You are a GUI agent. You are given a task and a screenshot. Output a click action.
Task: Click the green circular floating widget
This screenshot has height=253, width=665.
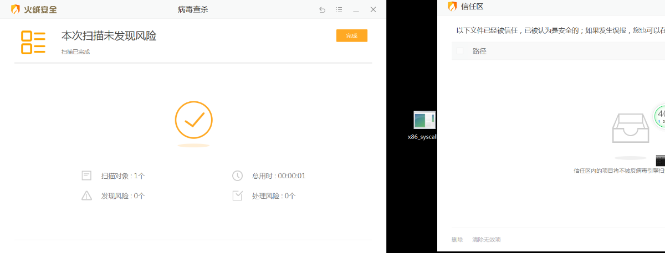click(660, 116)
